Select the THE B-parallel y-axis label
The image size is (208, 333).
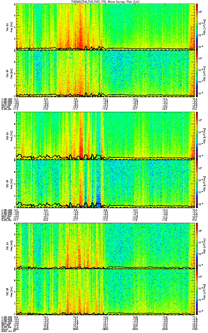(x=9, y=292)
